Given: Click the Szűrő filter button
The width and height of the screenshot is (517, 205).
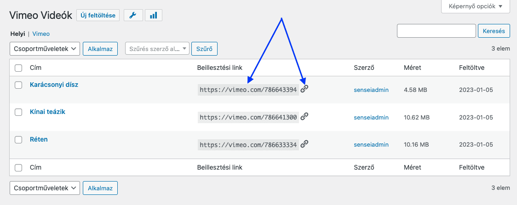Looking at the screenshot, I should (x=204, y=49).
